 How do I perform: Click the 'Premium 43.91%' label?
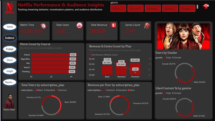pos(141,103)
